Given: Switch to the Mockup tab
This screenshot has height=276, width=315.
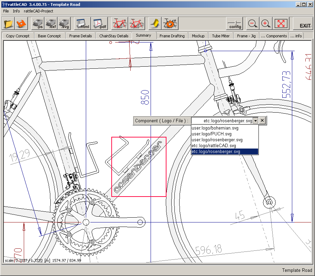Looking at the screenshot, I should pyautogui.click(x=198, y=36).
